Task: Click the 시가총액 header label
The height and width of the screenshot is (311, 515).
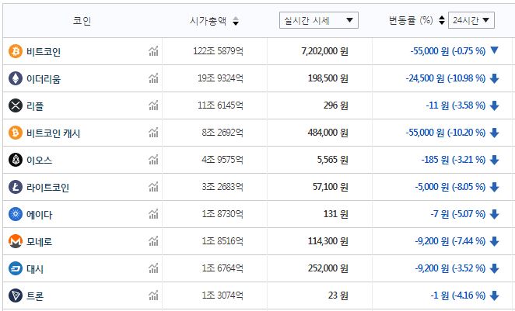Action: point(208,21)
